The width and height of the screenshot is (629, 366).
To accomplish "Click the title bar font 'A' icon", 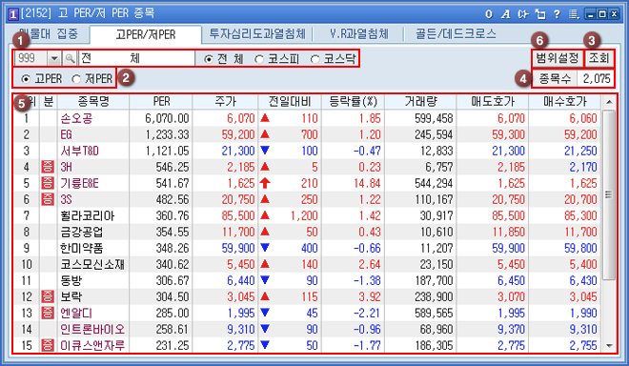I will (506, 14).
